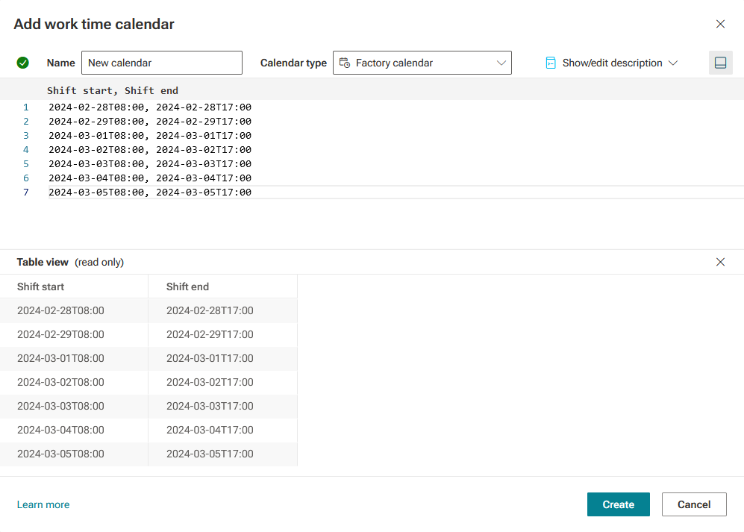This screenshot has height=532, width=744.
Task: Close the Table view panel
Action: click(x=720, y=262)
